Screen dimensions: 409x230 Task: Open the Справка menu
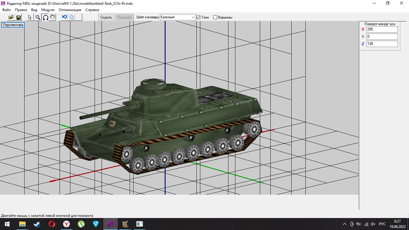(x=92, y=10)
